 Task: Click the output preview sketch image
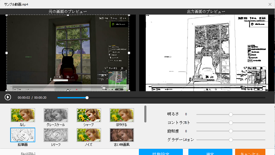click(207, 53)
